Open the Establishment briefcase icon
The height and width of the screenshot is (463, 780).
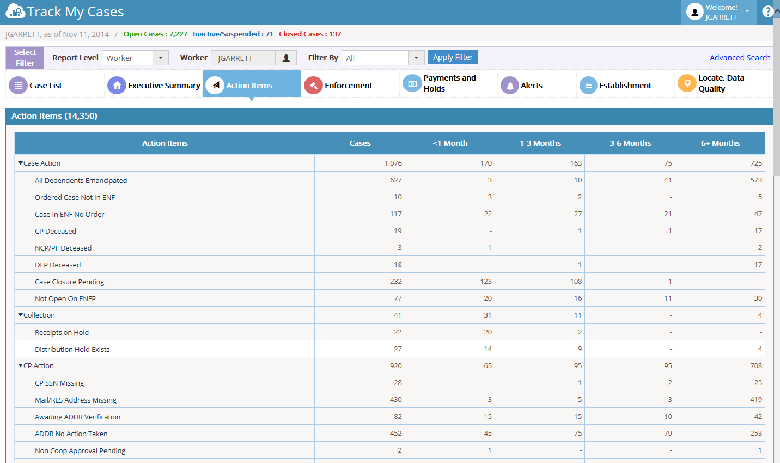point(588,85)
